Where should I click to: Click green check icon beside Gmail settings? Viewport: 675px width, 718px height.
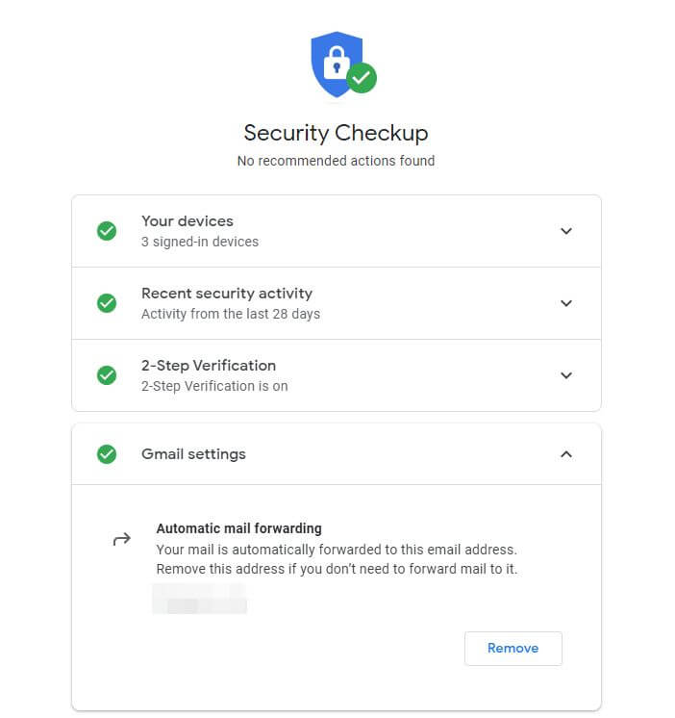(107, 454)
